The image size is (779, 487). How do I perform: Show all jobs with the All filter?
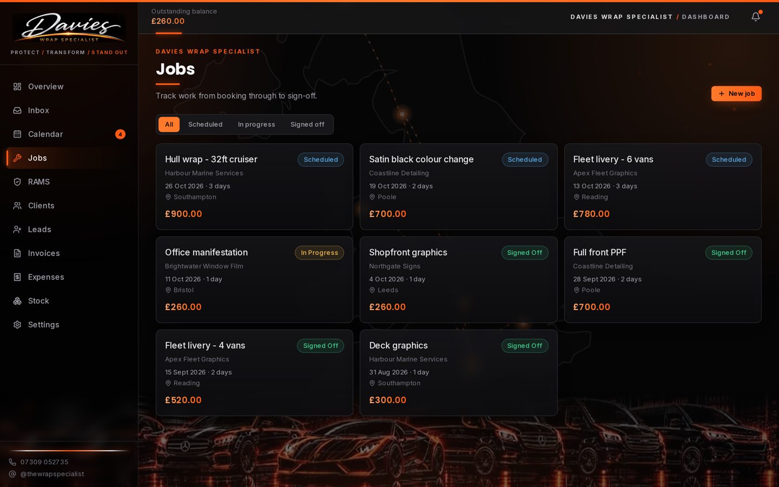coord(169,124)
